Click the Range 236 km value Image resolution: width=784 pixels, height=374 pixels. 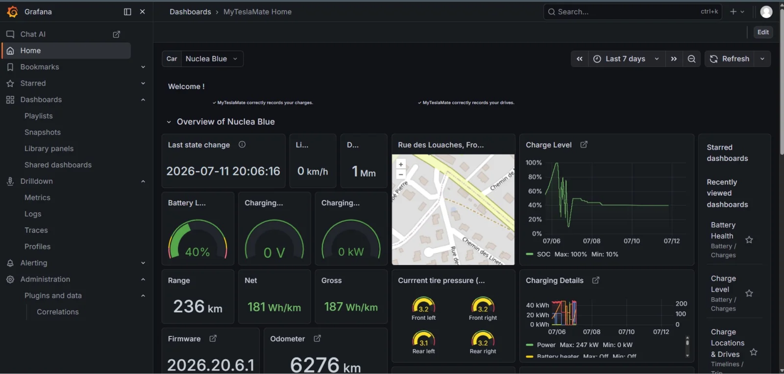click(197, 307)
